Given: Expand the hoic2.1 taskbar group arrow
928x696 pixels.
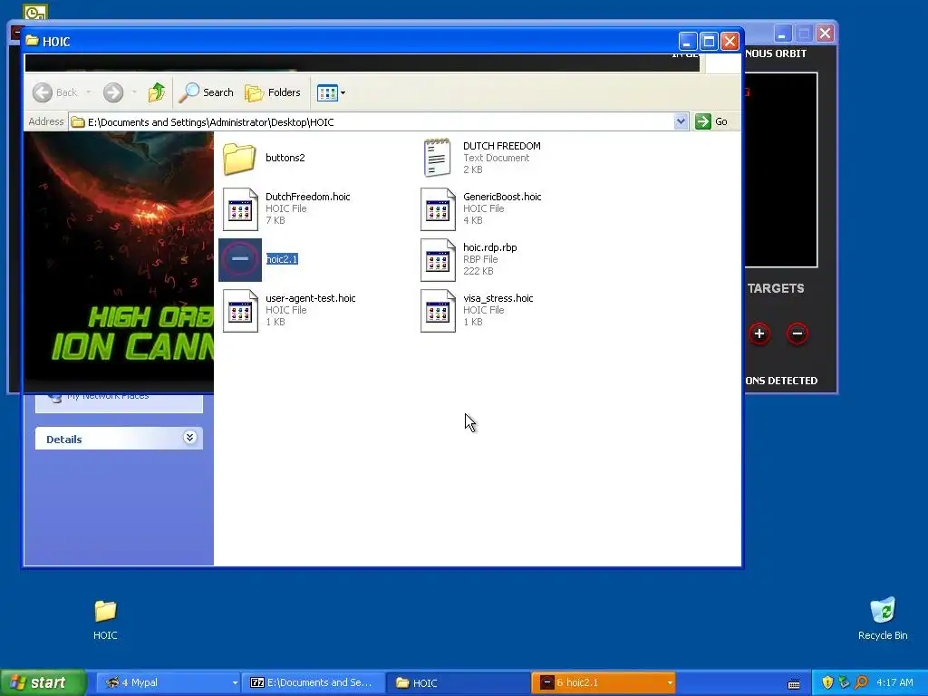Looking at the screenshot, I should pyautogui.click(x=670, y=683).
